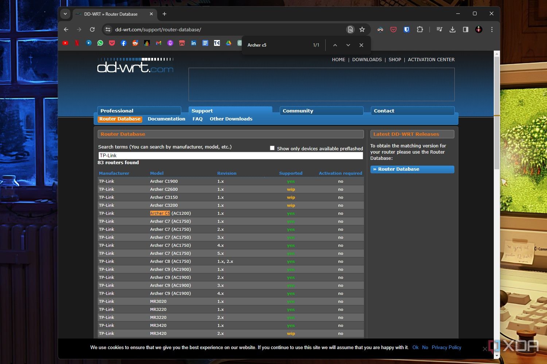Image resolution: width=547 pixels, height=364 pixels.
Task: Open the FAQ submenu item
Action: click(197, 119)
